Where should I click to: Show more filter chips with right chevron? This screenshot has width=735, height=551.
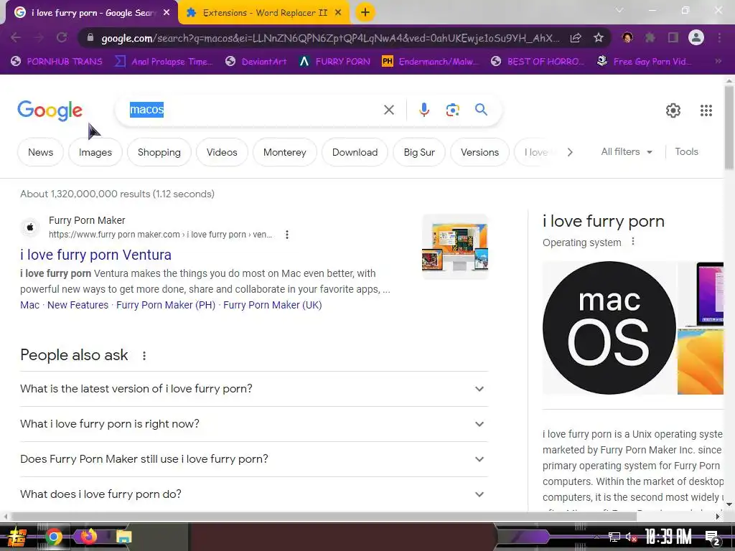[569, 152]
